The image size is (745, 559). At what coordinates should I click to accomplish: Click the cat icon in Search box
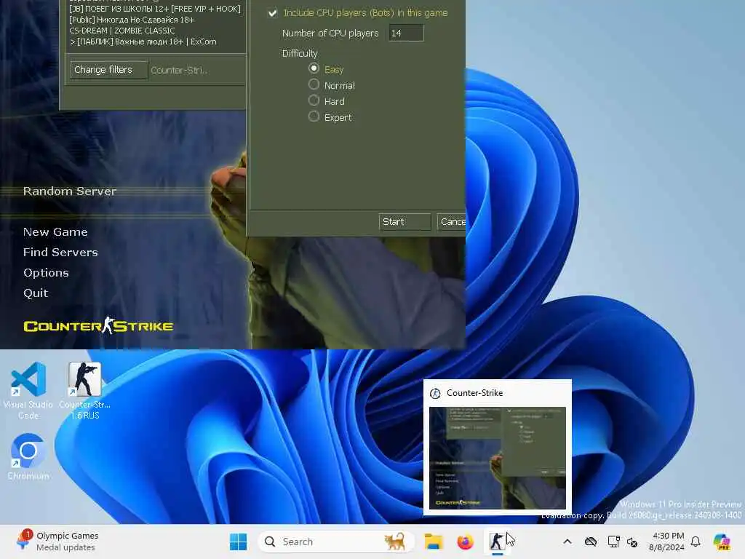tap(394, 542)
